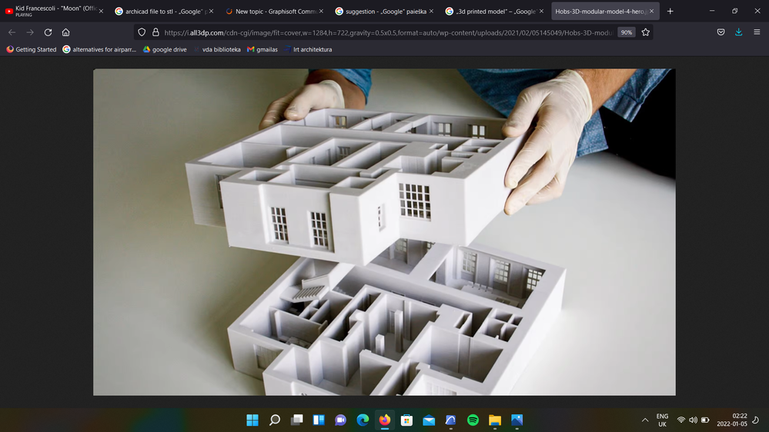The width and height of the screenshot is (769, 432).
Task: Close the Kid Francescoli YouTube tab
Action: 101,11
